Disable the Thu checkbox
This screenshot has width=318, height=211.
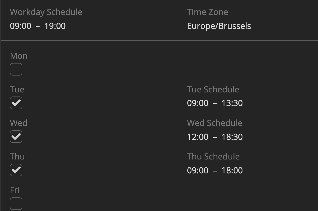tap(16, 170)
